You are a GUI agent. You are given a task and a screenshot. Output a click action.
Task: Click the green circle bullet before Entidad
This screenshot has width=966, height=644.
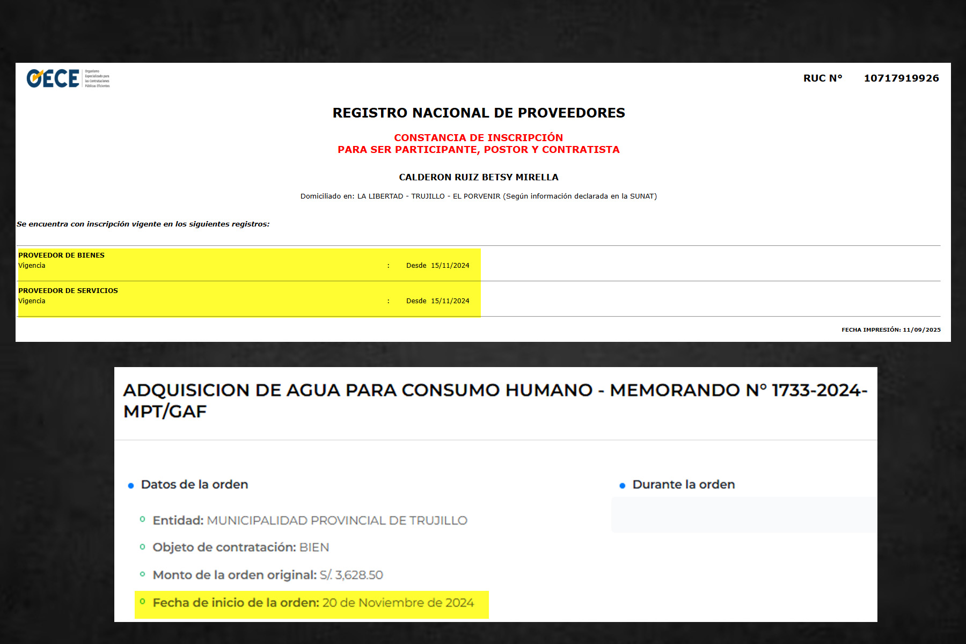142,519
